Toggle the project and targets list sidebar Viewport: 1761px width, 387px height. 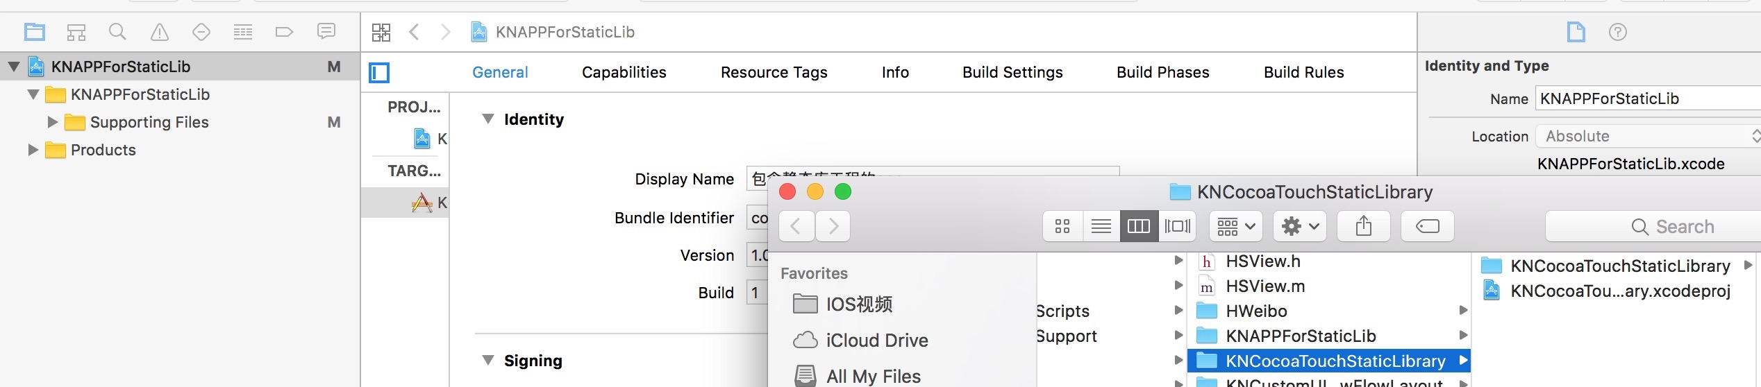point(379,72)
